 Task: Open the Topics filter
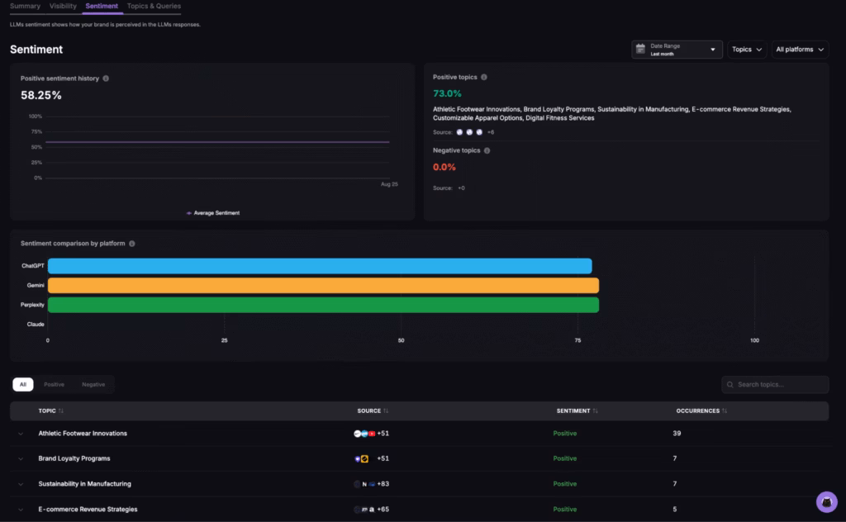(x=746, y=49)
